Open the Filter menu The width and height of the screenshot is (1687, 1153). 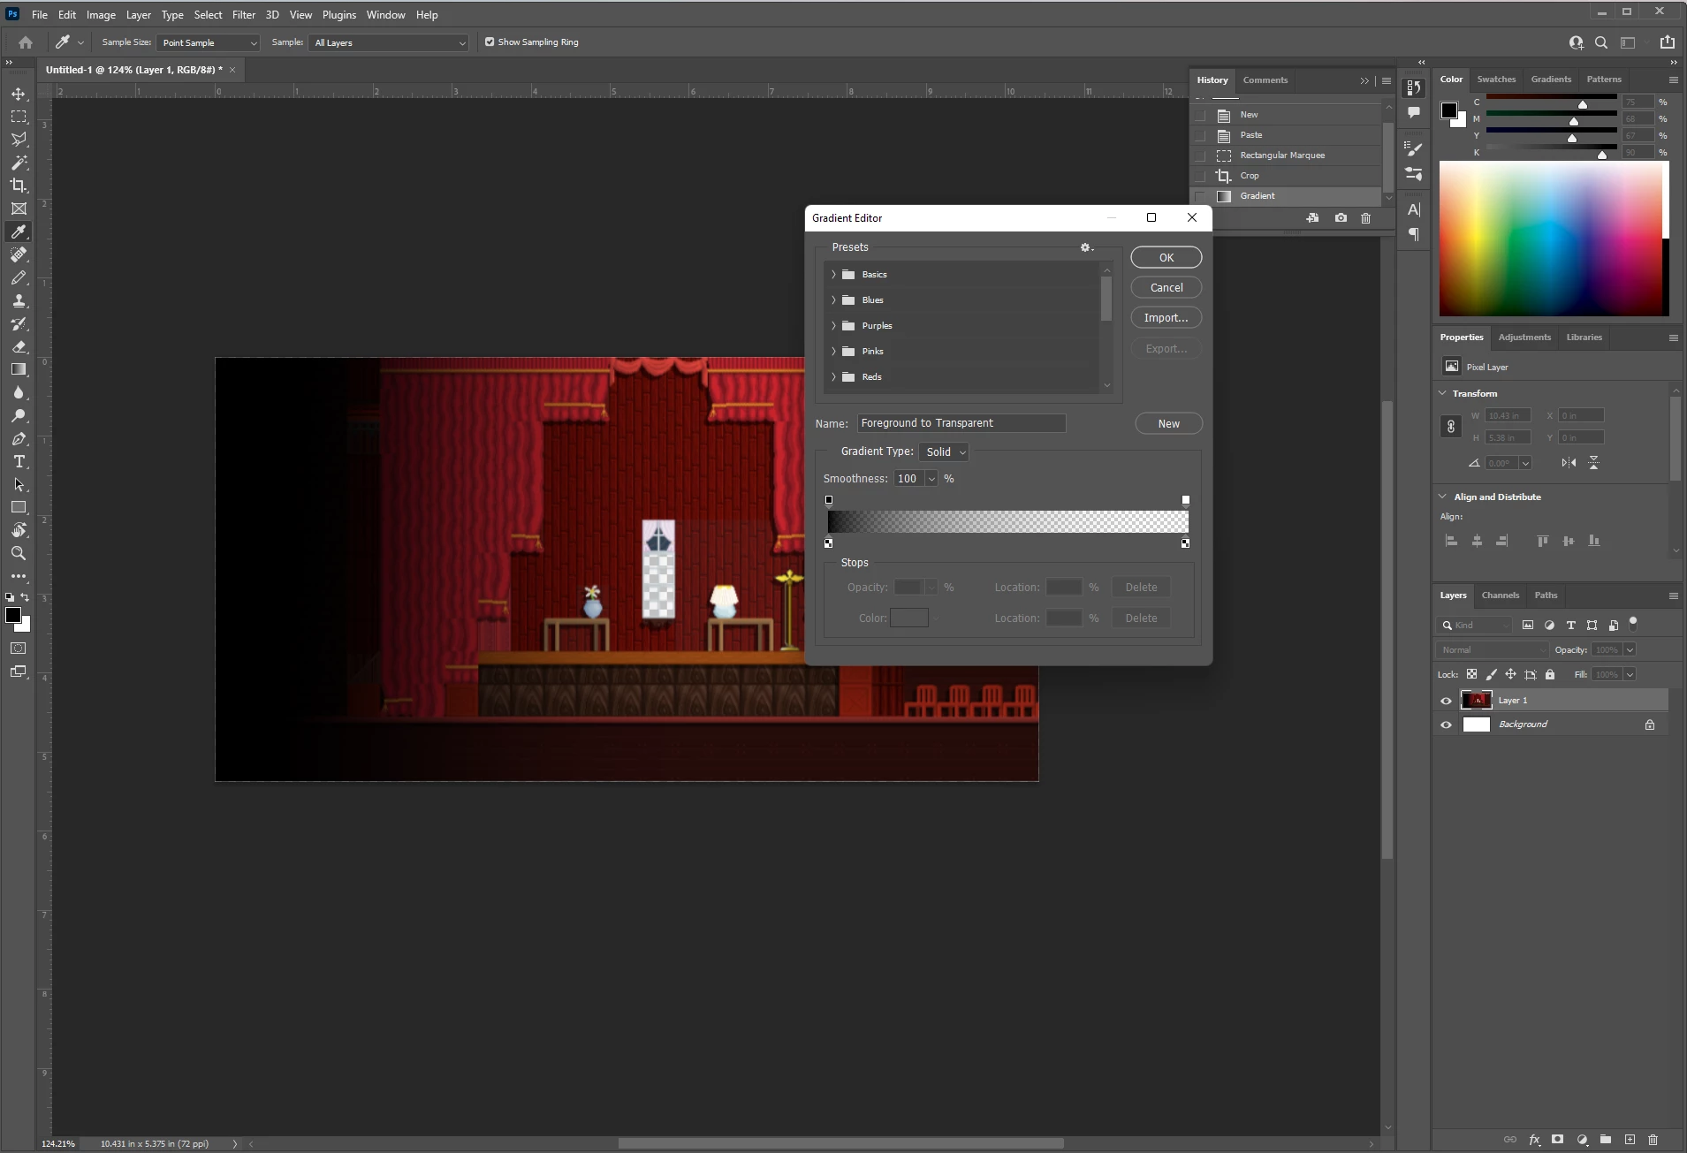tap(244, 15)
